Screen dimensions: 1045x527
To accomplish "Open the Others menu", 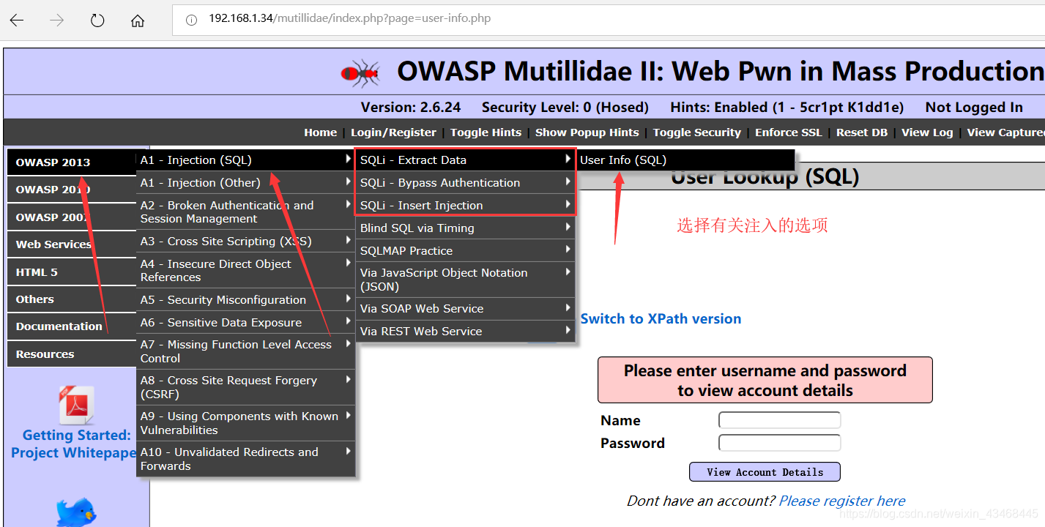I will tap(71, 299).
